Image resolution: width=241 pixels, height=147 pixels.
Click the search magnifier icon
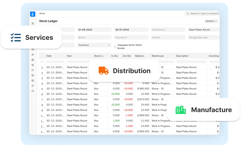(188, 14)
